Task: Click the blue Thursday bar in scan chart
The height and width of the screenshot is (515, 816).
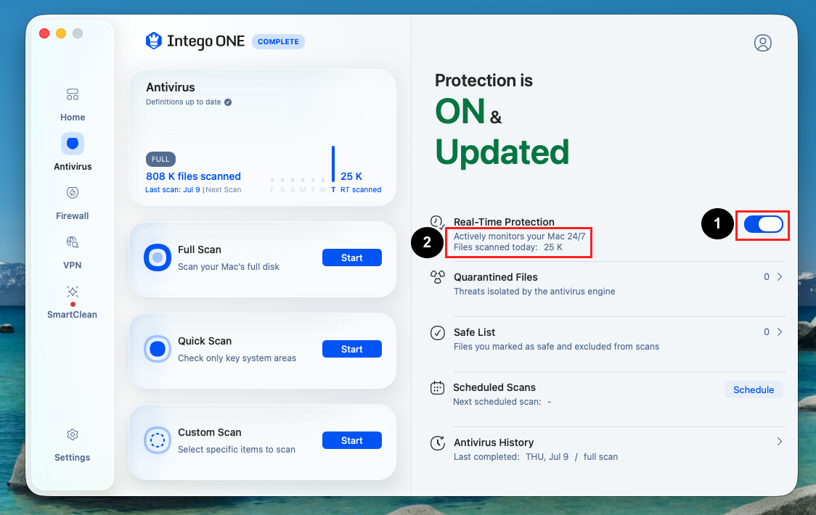Action: (x=333, y=164)
